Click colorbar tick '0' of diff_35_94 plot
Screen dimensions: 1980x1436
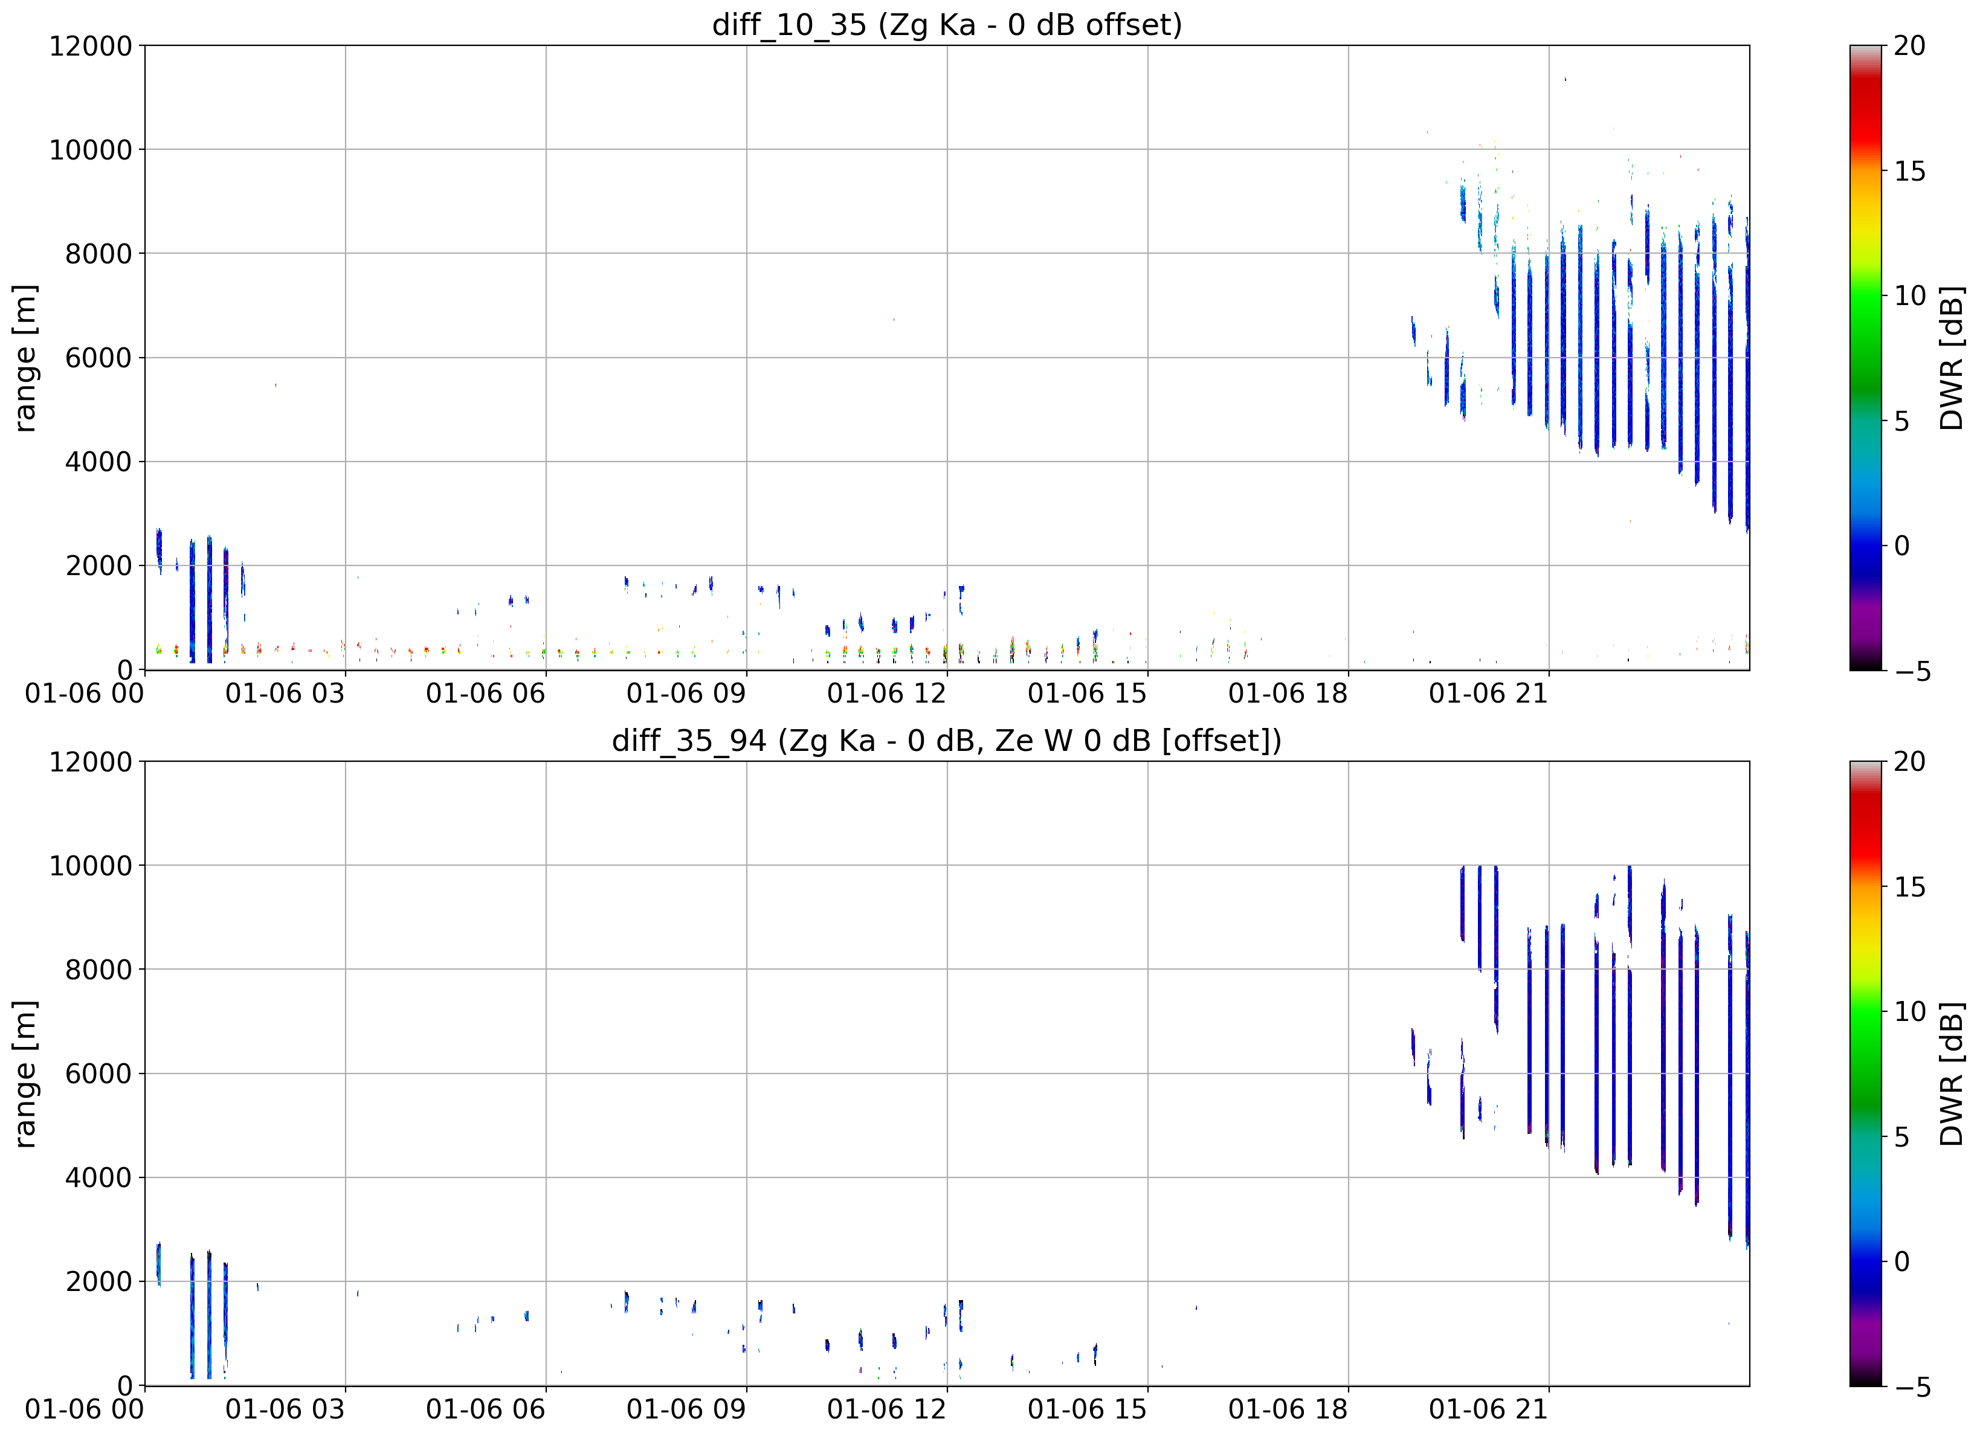[x=1902, y=1261]
